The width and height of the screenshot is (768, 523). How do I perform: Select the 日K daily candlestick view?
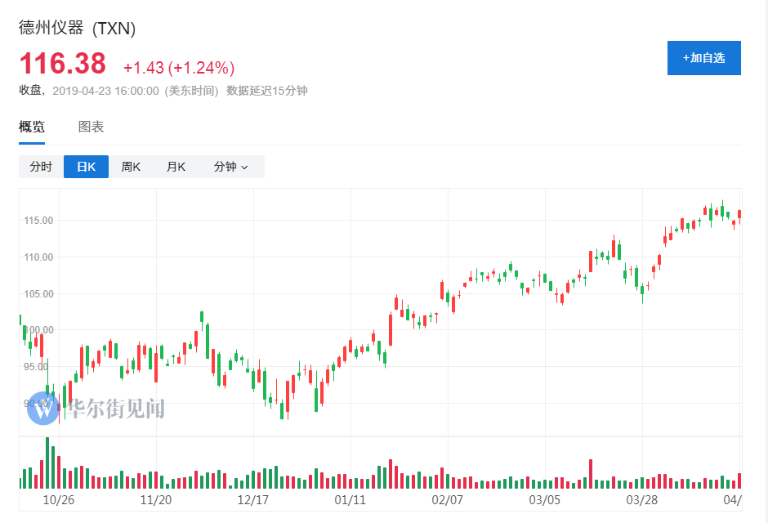click(x=86, y=166)
